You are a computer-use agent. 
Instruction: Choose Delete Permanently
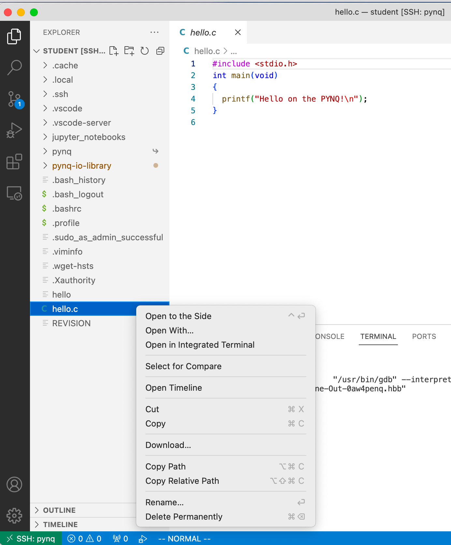click(225, 517)
